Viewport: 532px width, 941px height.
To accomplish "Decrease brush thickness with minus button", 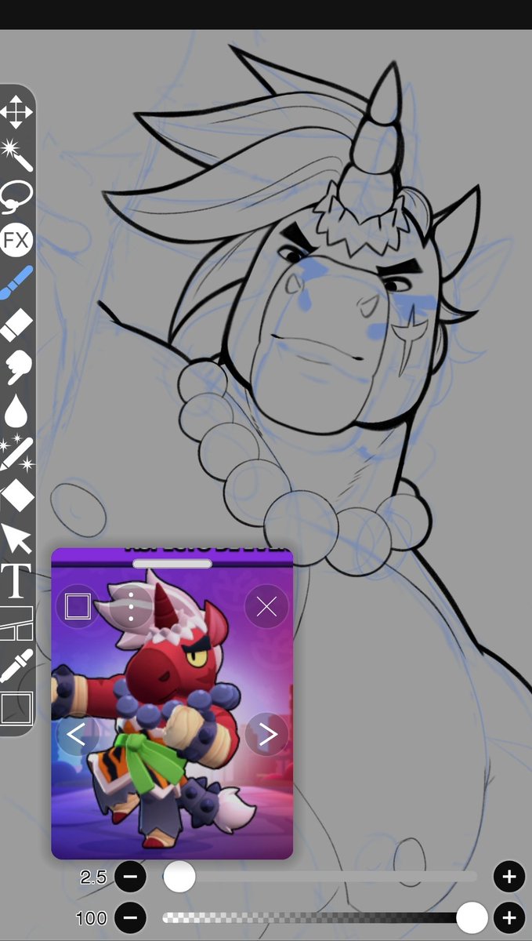I will pos(130,877).
